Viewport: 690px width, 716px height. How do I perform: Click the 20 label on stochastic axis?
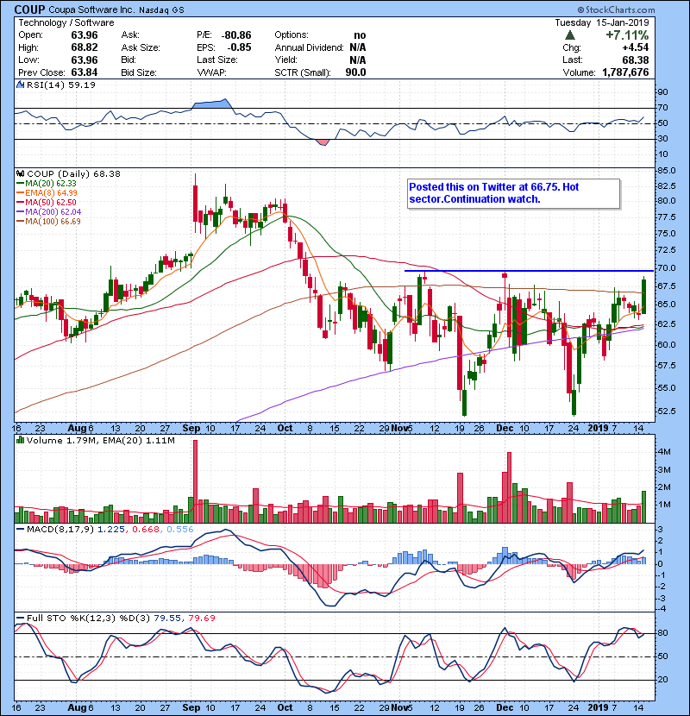[x=662, y=680]
